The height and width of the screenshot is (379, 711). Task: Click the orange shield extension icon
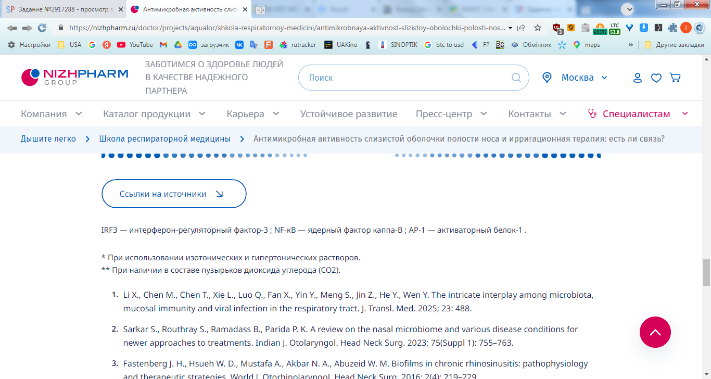click(571, 28)
